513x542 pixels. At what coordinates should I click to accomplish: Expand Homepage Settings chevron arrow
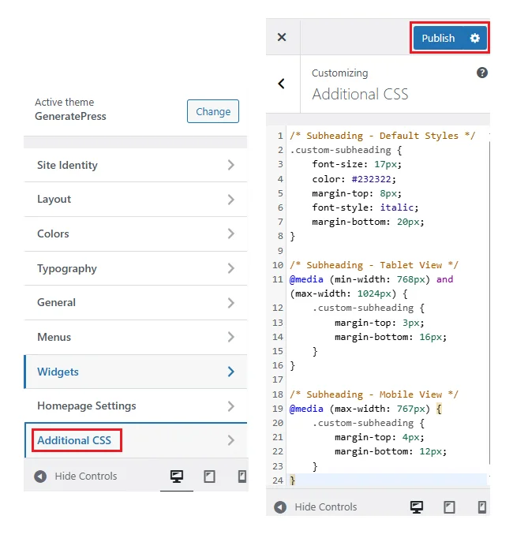point(231,406)
